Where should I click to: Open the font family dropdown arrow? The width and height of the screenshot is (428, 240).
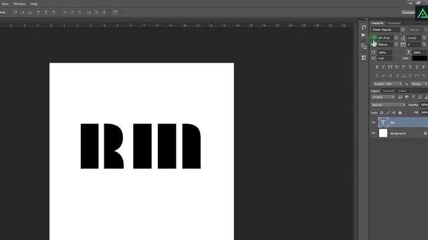pyautogui.click(x=403, y=29)
